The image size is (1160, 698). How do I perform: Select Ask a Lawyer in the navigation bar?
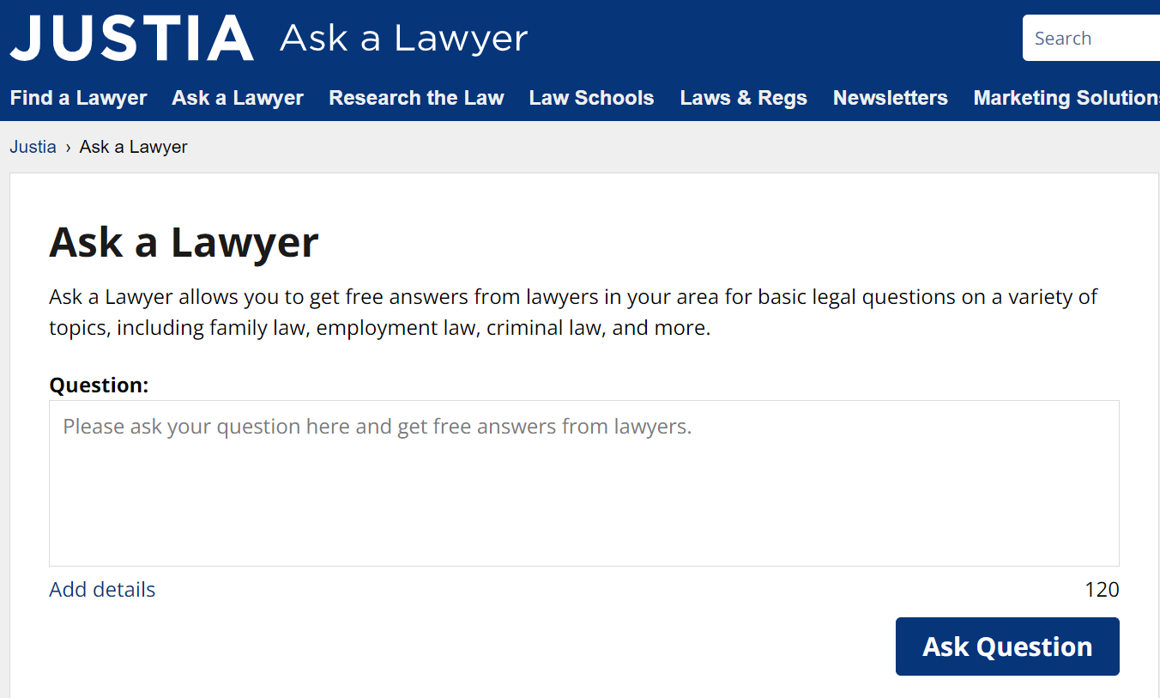tap(238, 98)
